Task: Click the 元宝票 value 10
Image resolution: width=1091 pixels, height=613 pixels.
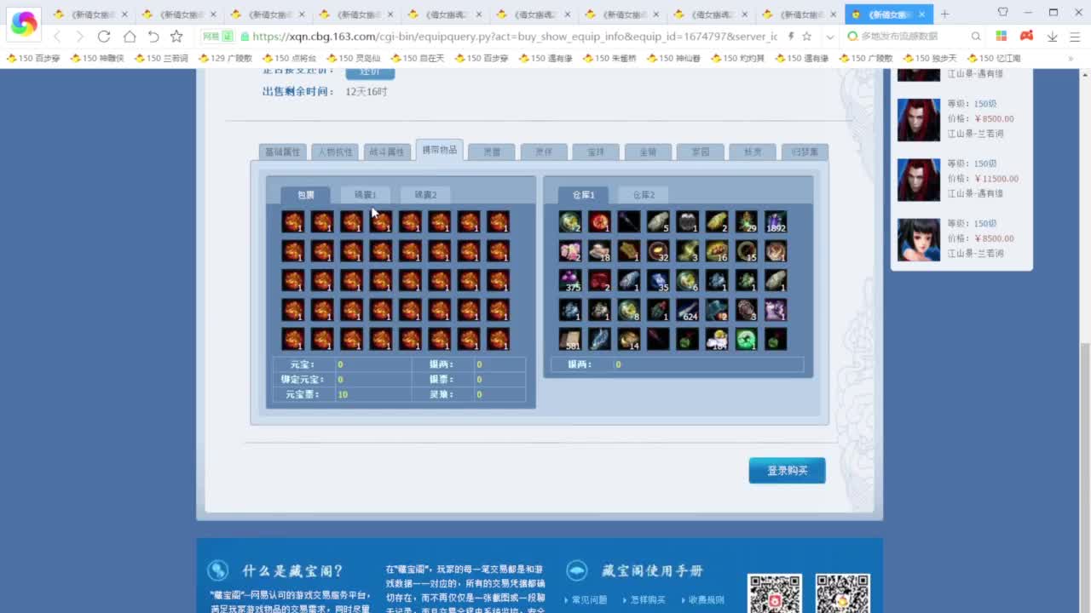Action: click(x=343, y=395)
